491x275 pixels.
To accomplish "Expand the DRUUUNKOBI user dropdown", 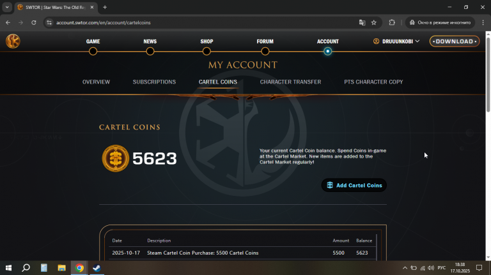I will tap(396, 41).
